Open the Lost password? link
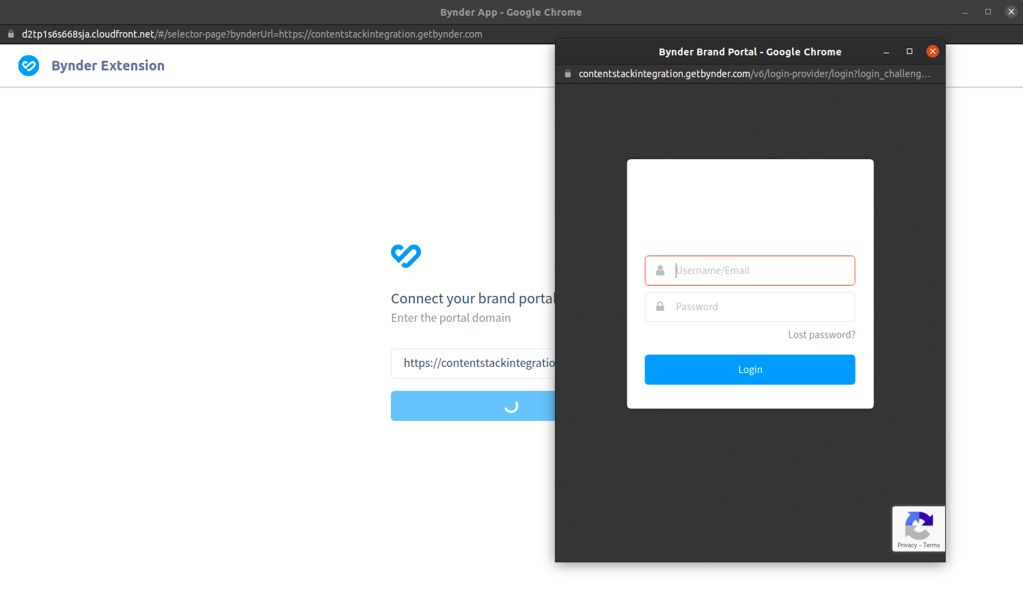 click(x=821, y=335)
